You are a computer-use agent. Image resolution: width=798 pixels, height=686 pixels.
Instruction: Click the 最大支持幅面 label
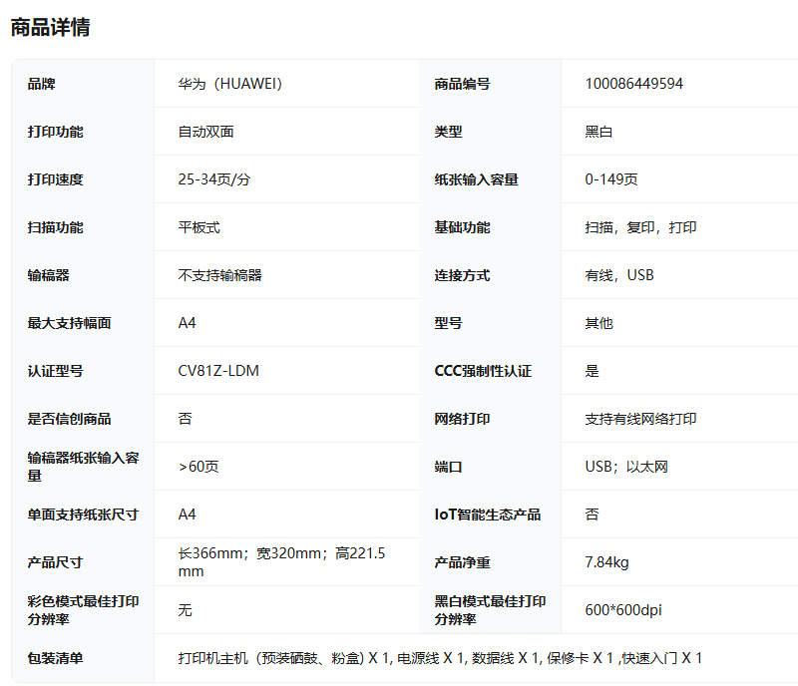(x=69, y=323)
